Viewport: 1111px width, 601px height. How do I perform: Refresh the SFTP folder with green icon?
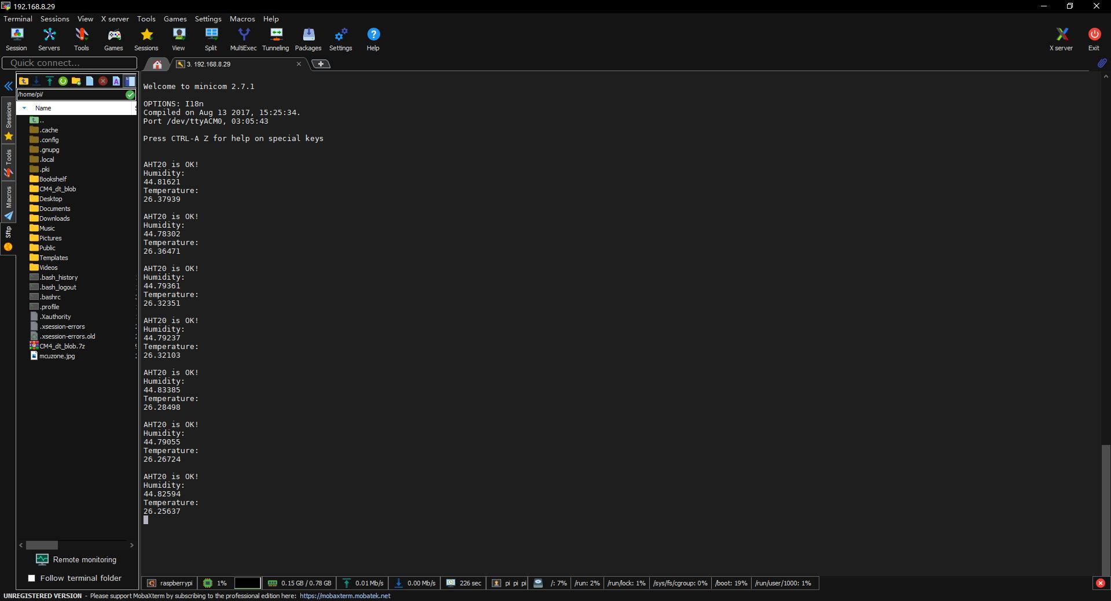click(63, 81)
